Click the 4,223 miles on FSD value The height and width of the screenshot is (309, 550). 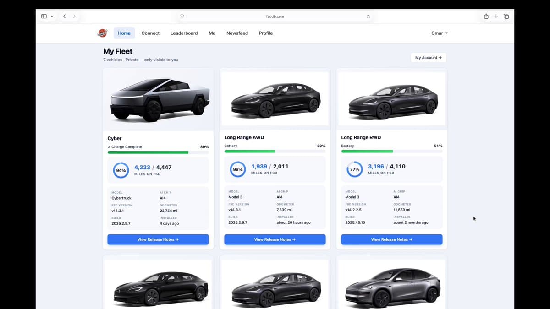tap(142, 168)
